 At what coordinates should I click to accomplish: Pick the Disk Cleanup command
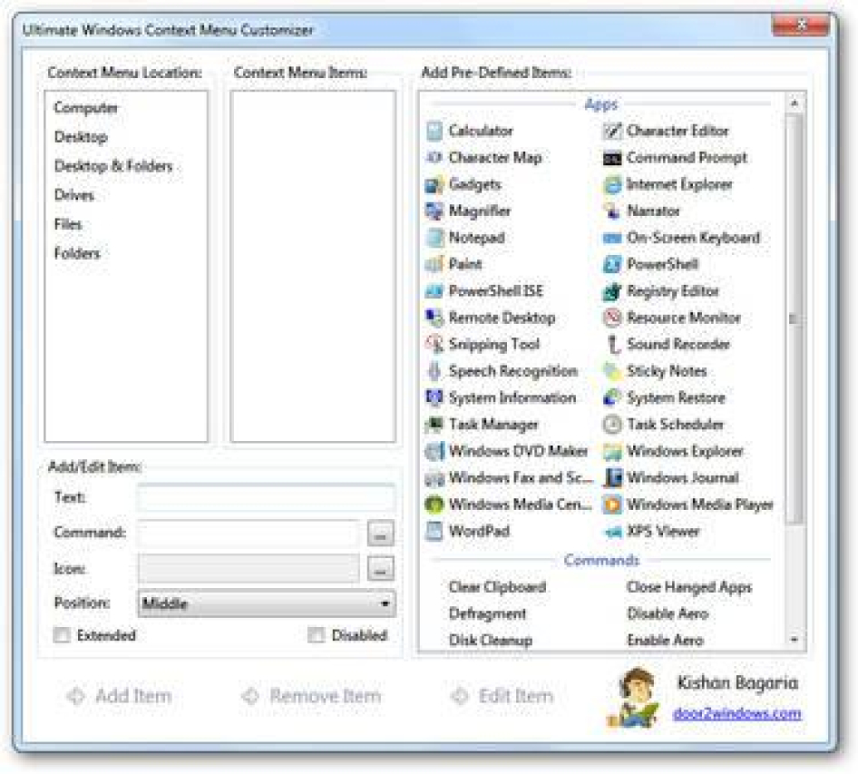491,640
